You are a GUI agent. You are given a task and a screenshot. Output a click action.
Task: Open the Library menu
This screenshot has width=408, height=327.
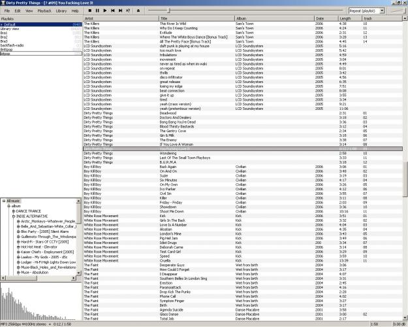click(61, 11)
